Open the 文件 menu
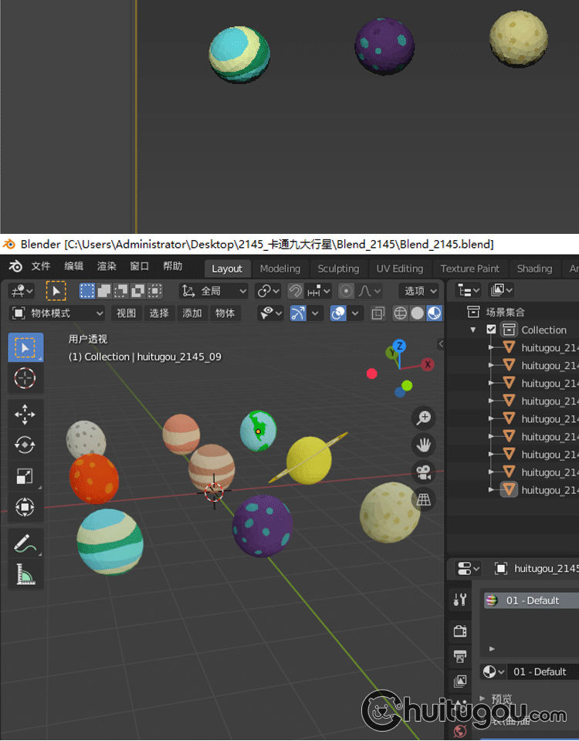The image size is (579, 741). pos(41,266)
